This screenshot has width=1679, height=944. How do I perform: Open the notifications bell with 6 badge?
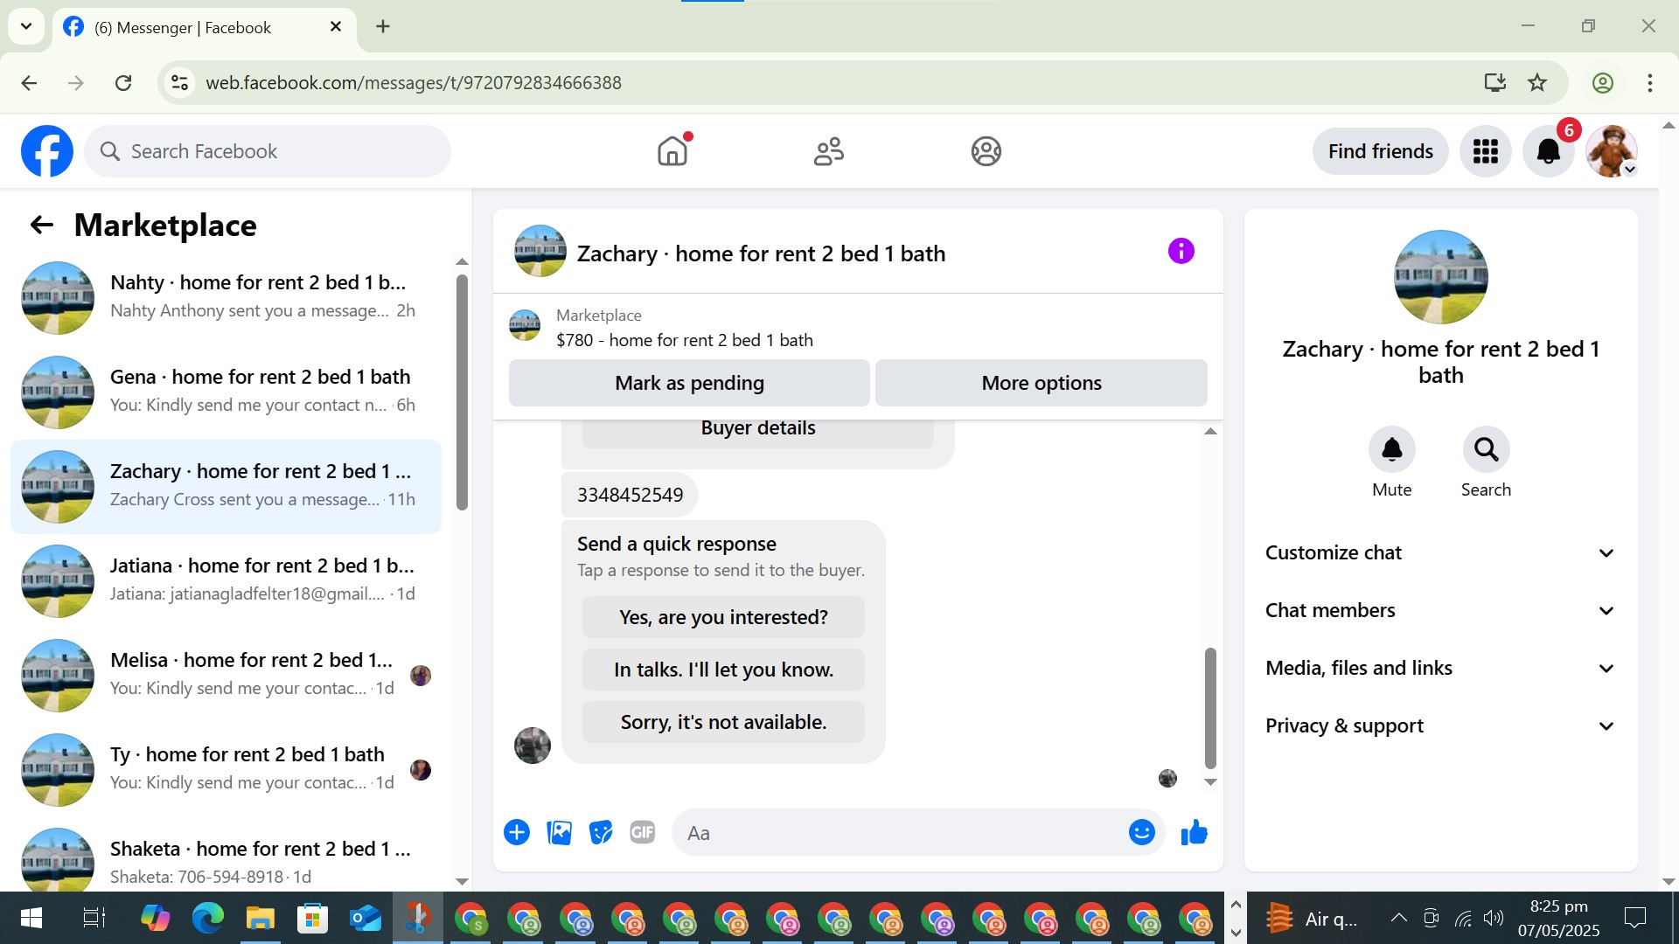[1548, 151]
